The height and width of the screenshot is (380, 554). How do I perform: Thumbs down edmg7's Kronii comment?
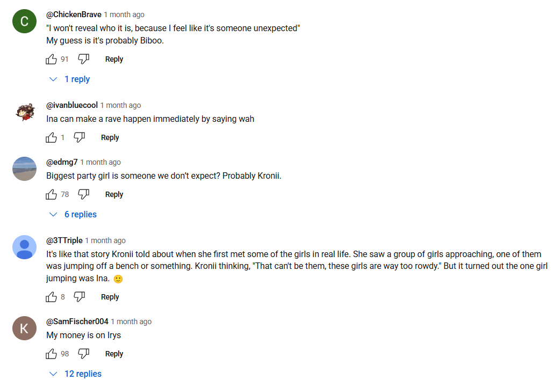click(x=83, y=194)
